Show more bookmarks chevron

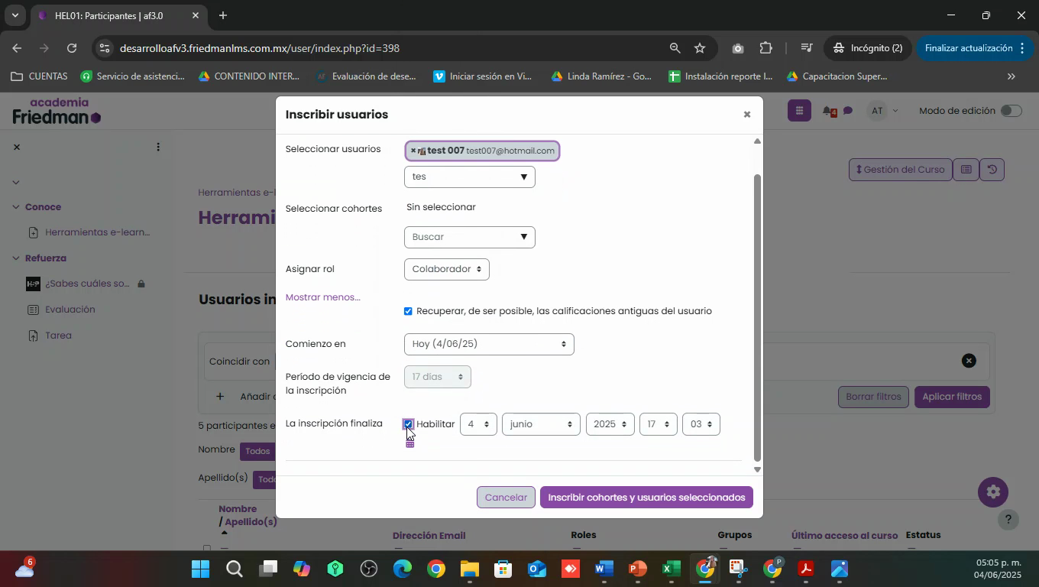pos(1011,76)
